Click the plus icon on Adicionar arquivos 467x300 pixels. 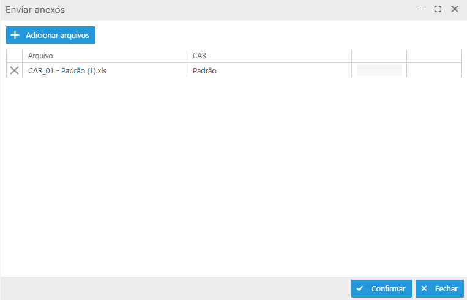[x=15, y=36]
